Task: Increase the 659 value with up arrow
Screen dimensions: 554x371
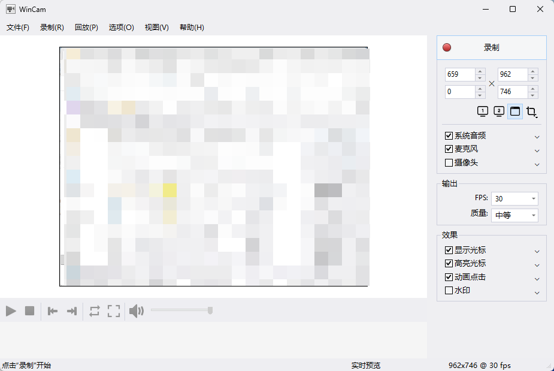Action: tap(480, 71)
